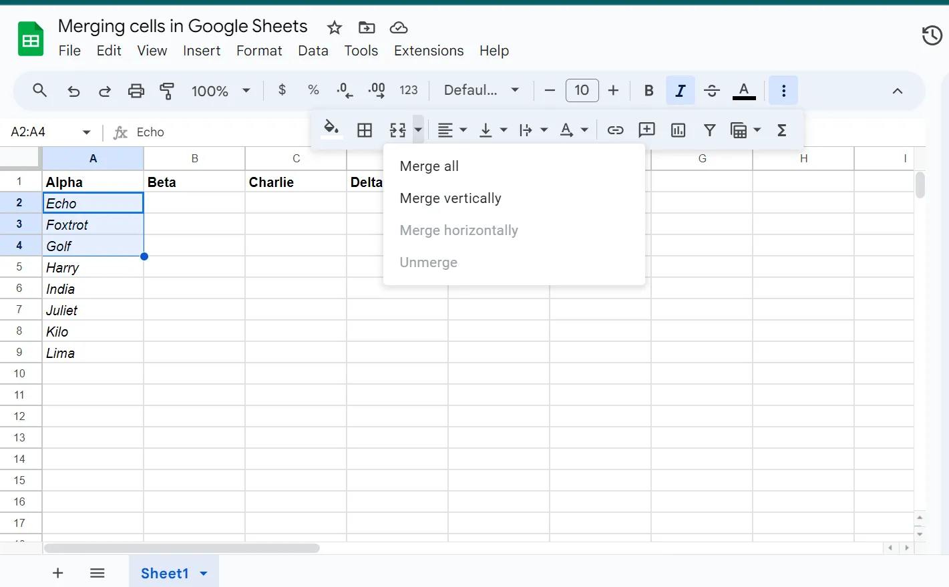Insert a link
The image size is (949, 587).
[615, 130]
